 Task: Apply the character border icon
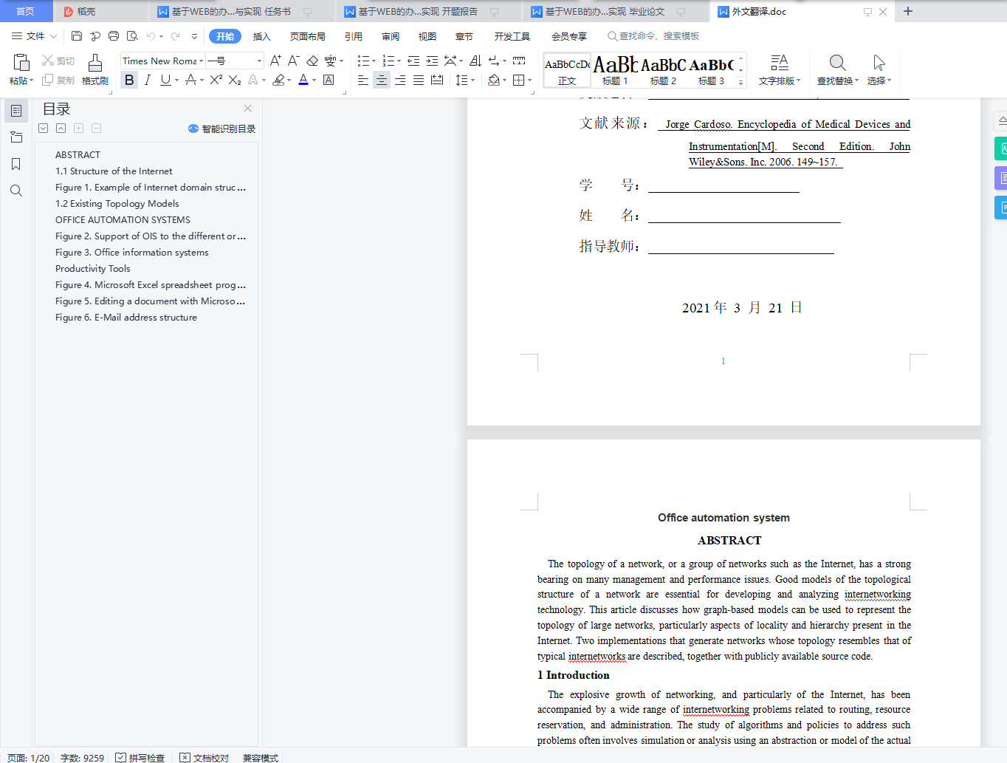pyautogui.click(x=329, y=80)
